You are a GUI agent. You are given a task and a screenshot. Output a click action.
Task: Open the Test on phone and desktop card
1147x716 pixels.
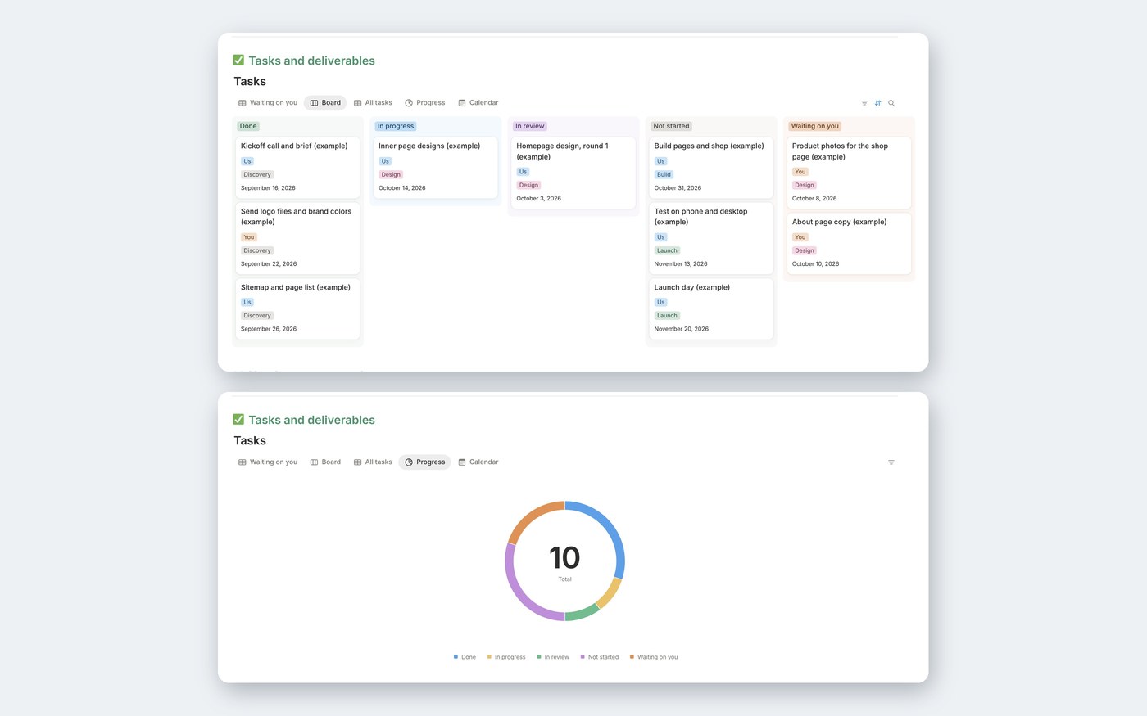click(x=711, y=238)
